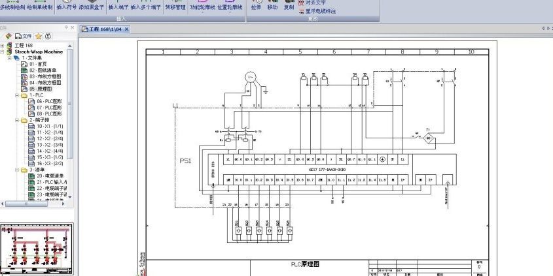Switch to the 文件 panel tab

(24, 37)
